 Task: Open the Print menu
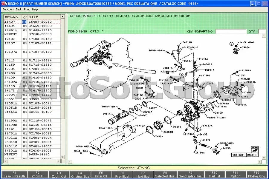pos(27,9)
